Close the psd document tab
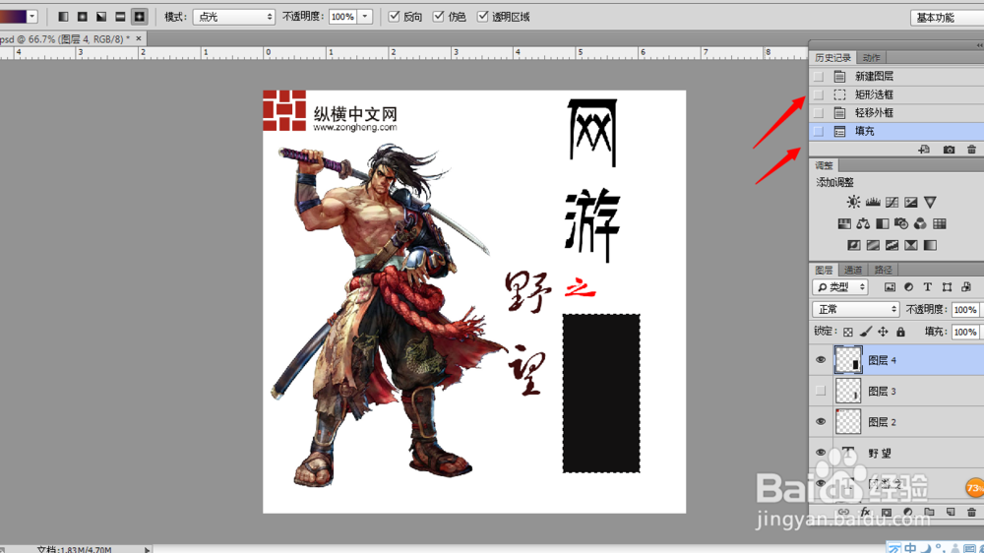Viewport: 984px width, 553px height. tap(139, 39)
